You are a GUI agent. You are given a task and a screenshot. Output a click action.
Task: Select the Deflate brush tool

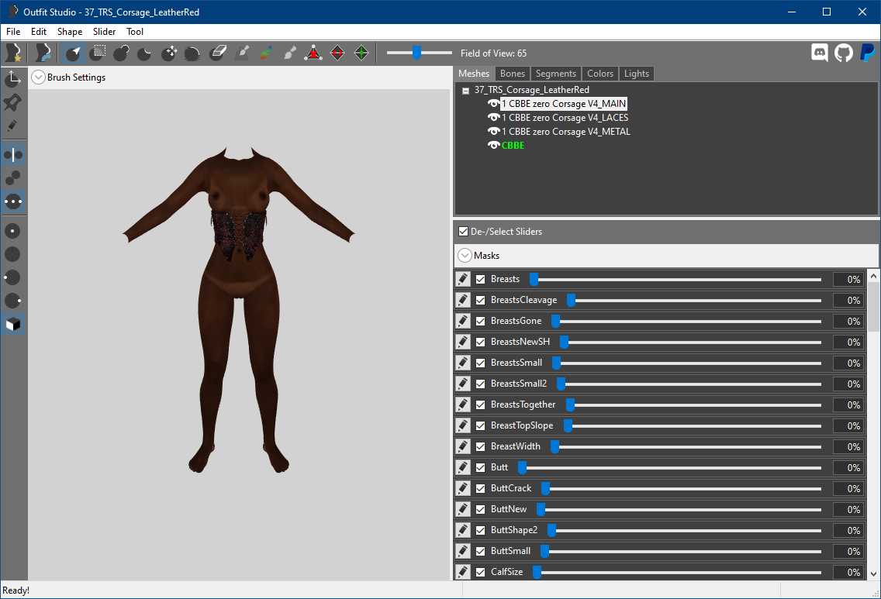click(145, 53)
